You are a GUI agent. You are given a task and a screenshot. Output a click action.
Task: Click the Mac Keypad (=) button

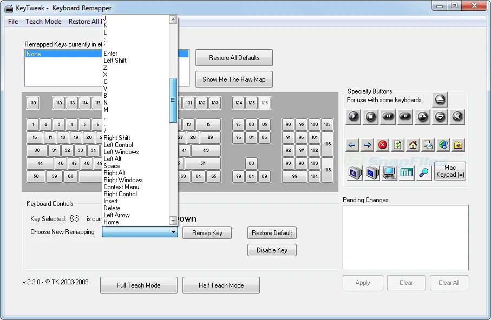(450, 171)
